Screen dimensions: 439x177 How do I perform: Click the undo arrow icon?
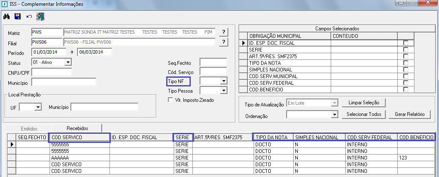click(29, 17)
